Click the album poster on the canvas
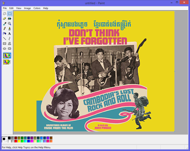This screenshot has width=190, height=151. pyautogui.click(x=94, y=71)
